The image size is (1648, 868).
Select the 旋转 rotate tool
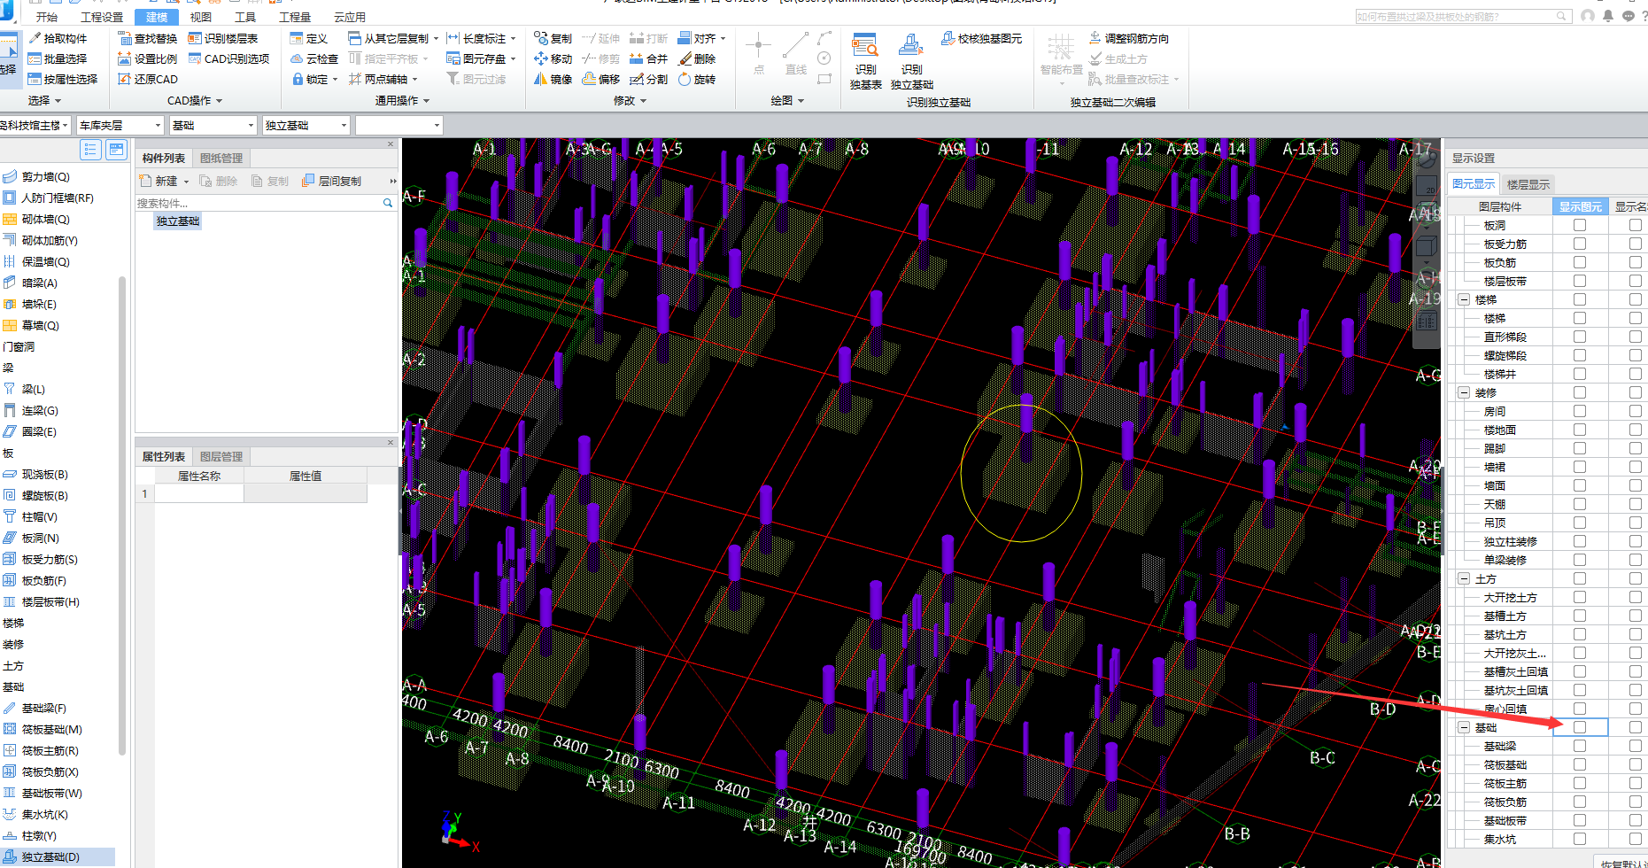point(697,79)
